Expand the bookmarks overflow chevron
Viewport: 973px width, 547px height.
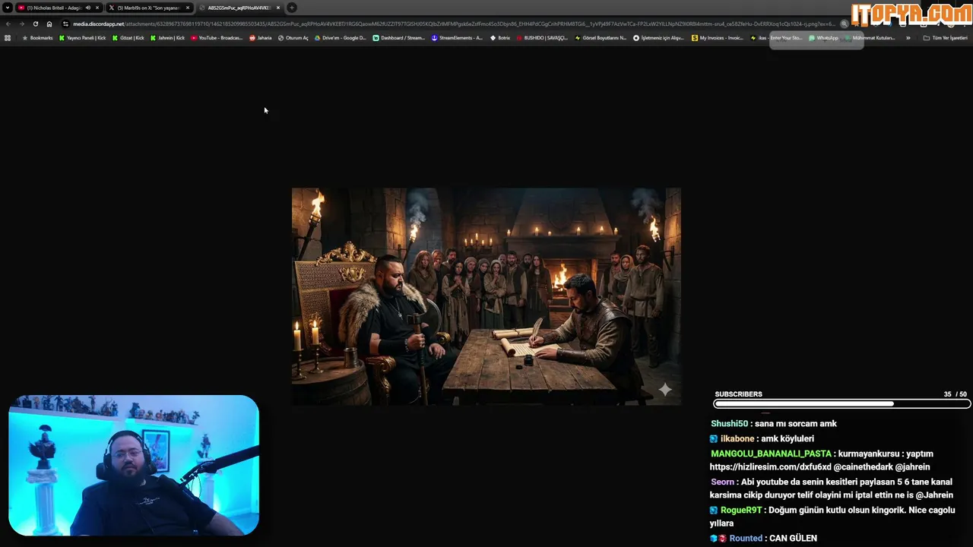908,37
